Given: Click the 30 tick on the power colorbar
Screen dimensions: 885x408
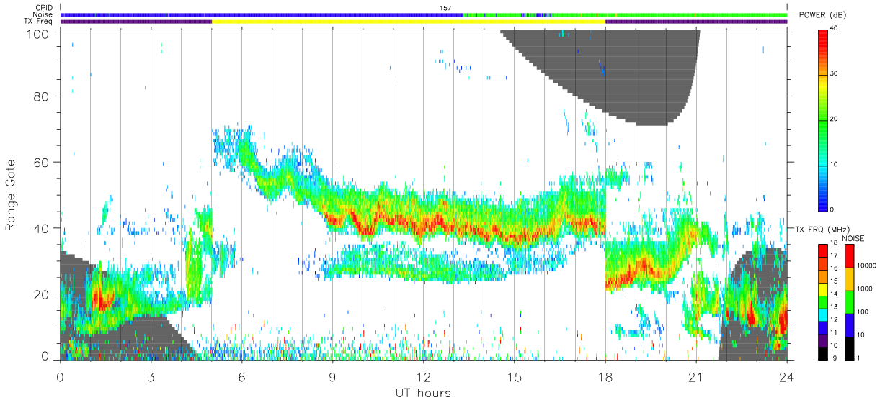Looking at the screenshot, I should point(835,73).
